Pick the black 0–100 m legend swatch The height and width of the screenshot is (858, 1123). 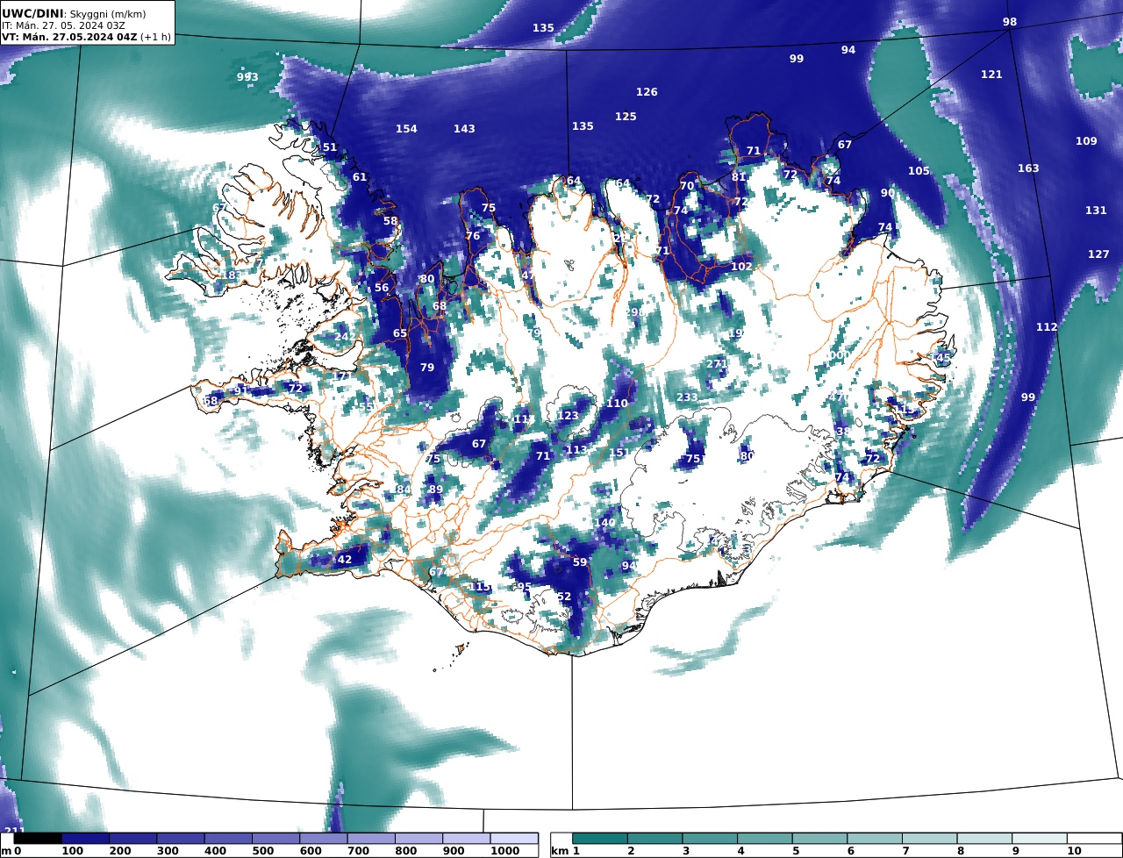point(38,839)
